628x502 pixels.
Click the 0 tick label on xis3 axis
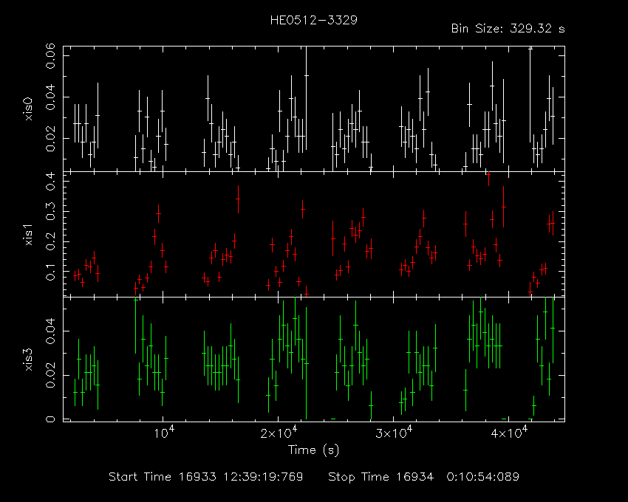pos(50,419)
